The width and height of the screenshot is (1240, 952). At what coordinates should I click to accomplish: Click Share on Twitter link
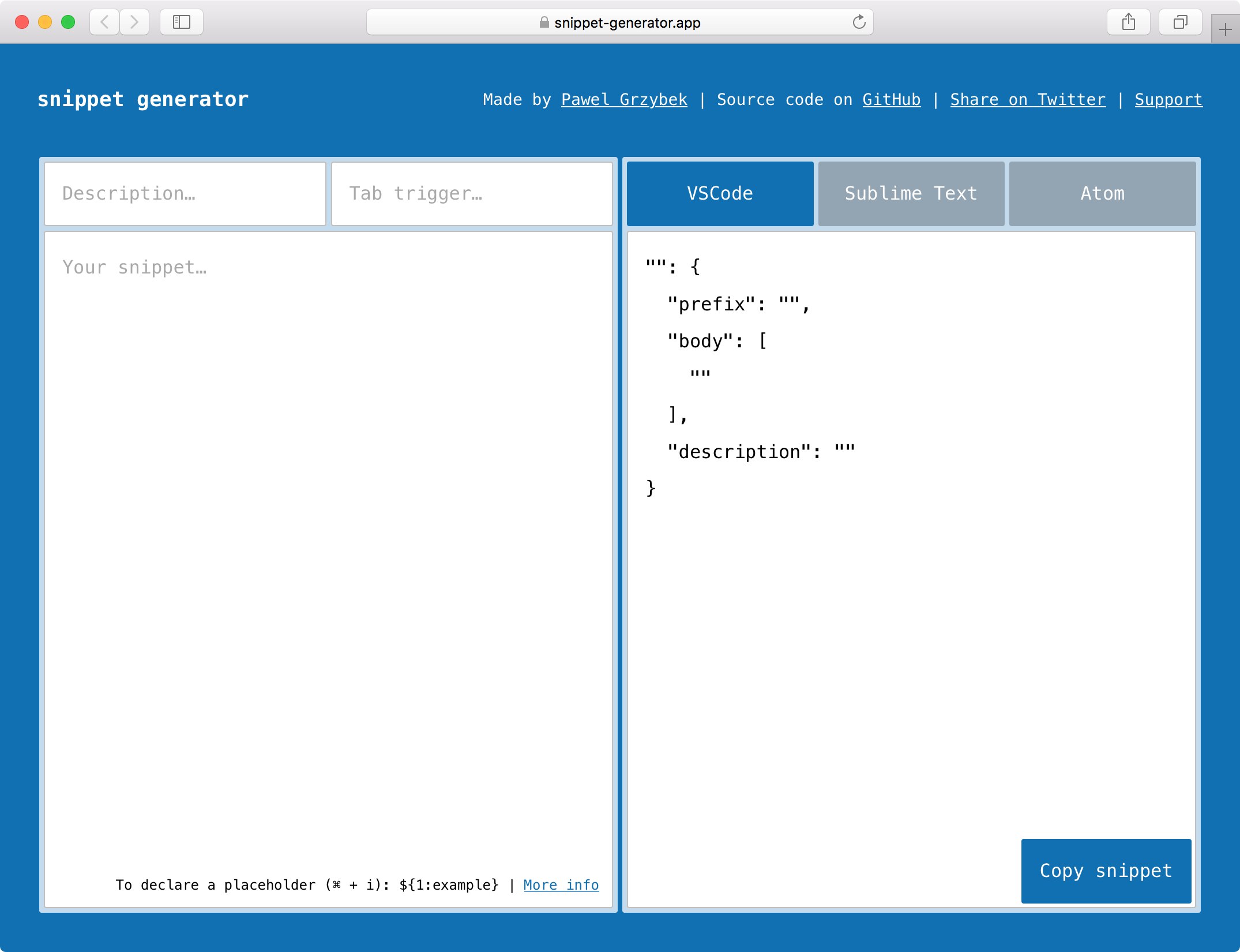[x=1028, y=100]
